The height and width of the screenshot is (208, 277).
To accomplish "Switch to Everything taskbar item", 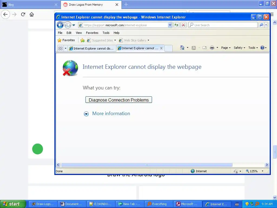I will click(158, 204).
